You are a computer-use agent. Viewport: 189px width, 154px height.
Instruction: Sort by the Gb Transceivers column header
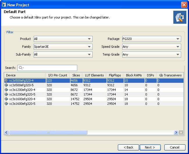pyautogui.click(x=170, y=75)
